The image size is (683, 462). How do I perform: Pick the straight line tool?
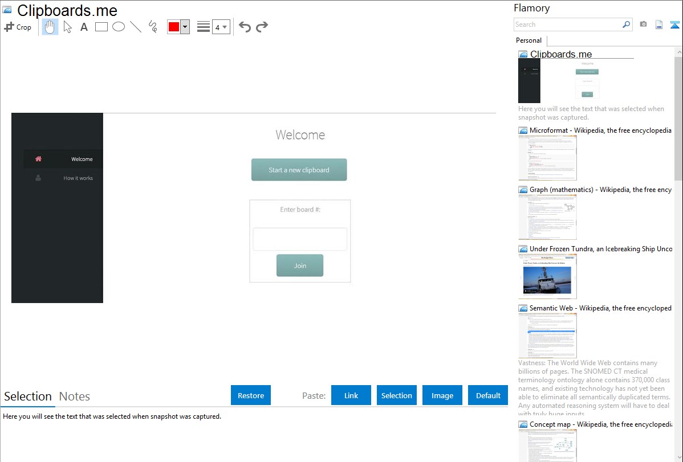point(136,27)
